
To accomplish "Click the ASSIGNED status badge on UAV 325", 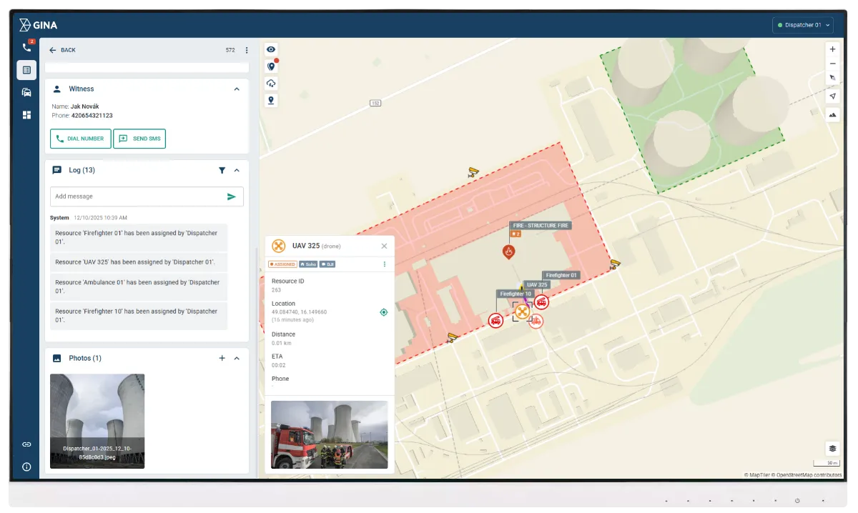I will click(x=283, y=264).
